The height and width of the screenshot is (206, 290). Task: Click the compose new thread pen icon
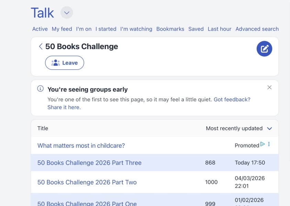pos(264,49)
